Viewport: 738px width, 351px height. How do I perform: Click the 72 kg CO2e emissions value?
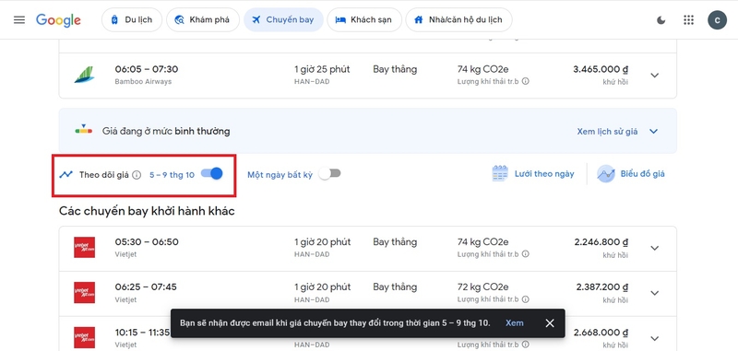(x=482, y=287)
